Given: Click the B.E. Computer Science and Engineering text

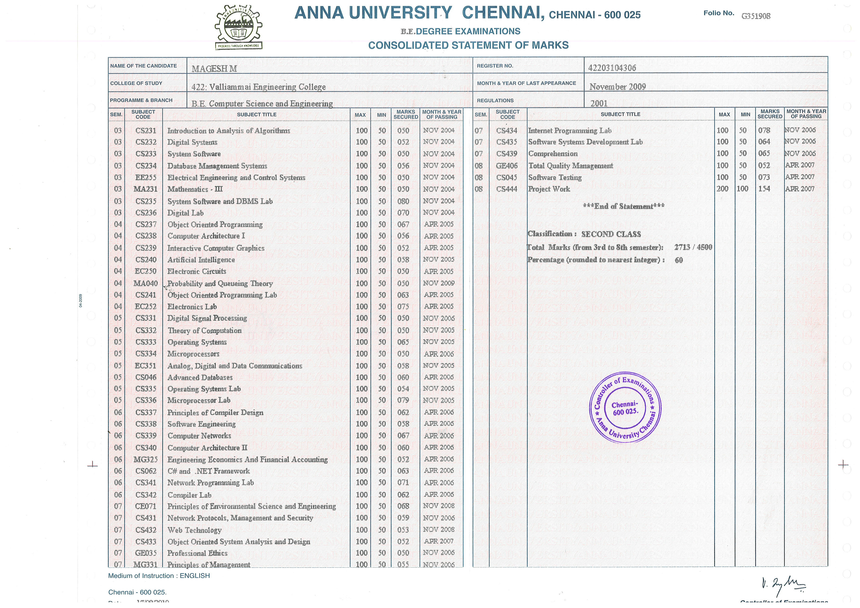Looking at the screenshot, I should point(262,104).
